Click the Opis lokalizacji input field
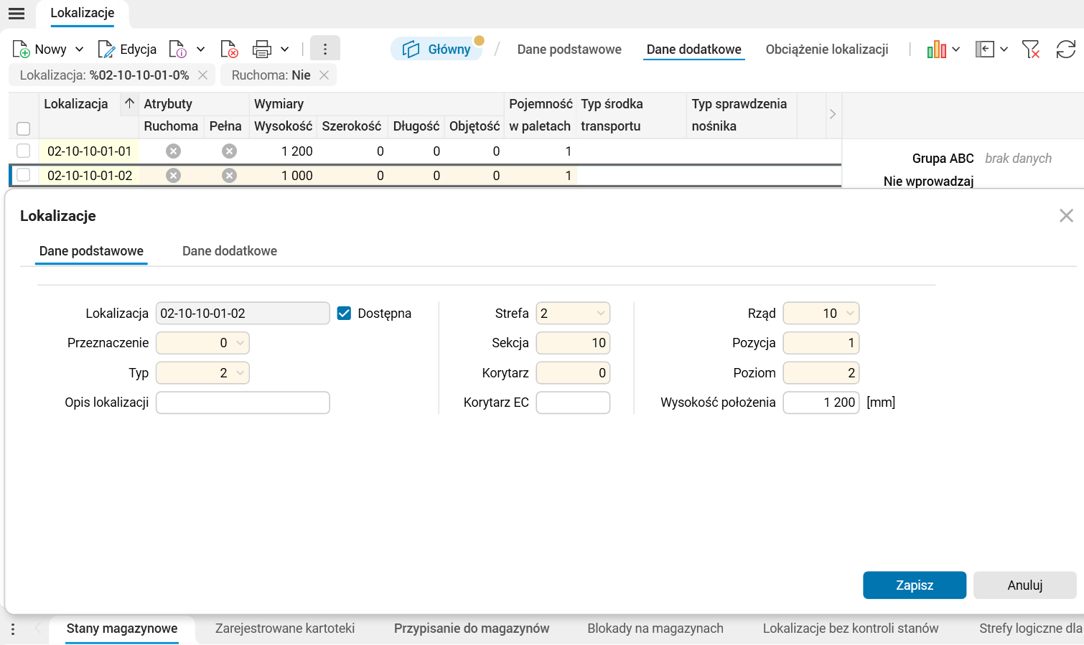The image size is (1084, 645). click(x=242, y=402)
